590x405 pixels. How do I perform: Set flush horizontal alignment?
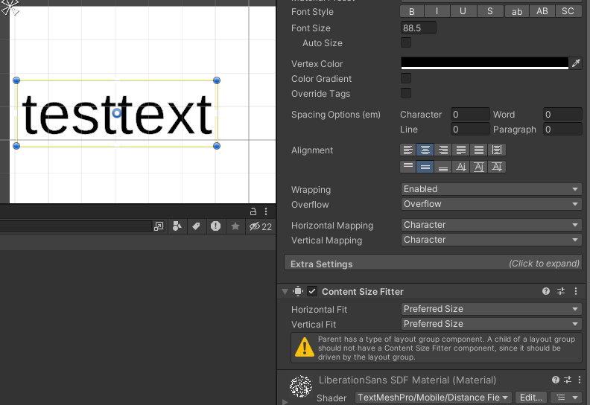tap(478, 150)
